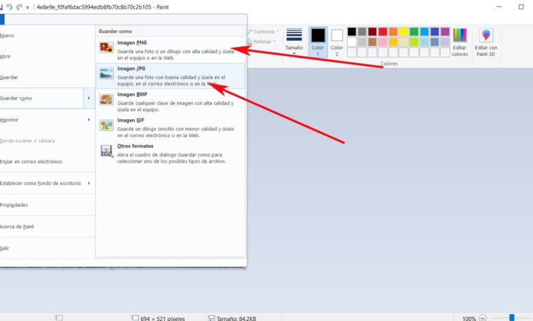Click the Imagen JPG landscape icon
This screenshot has height=321, width=533.
pos(106,73)
